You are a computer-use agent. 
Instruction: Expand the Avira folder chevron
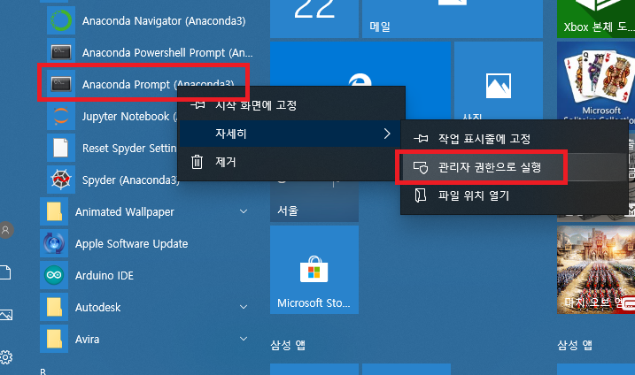click(x=244, y=339)
